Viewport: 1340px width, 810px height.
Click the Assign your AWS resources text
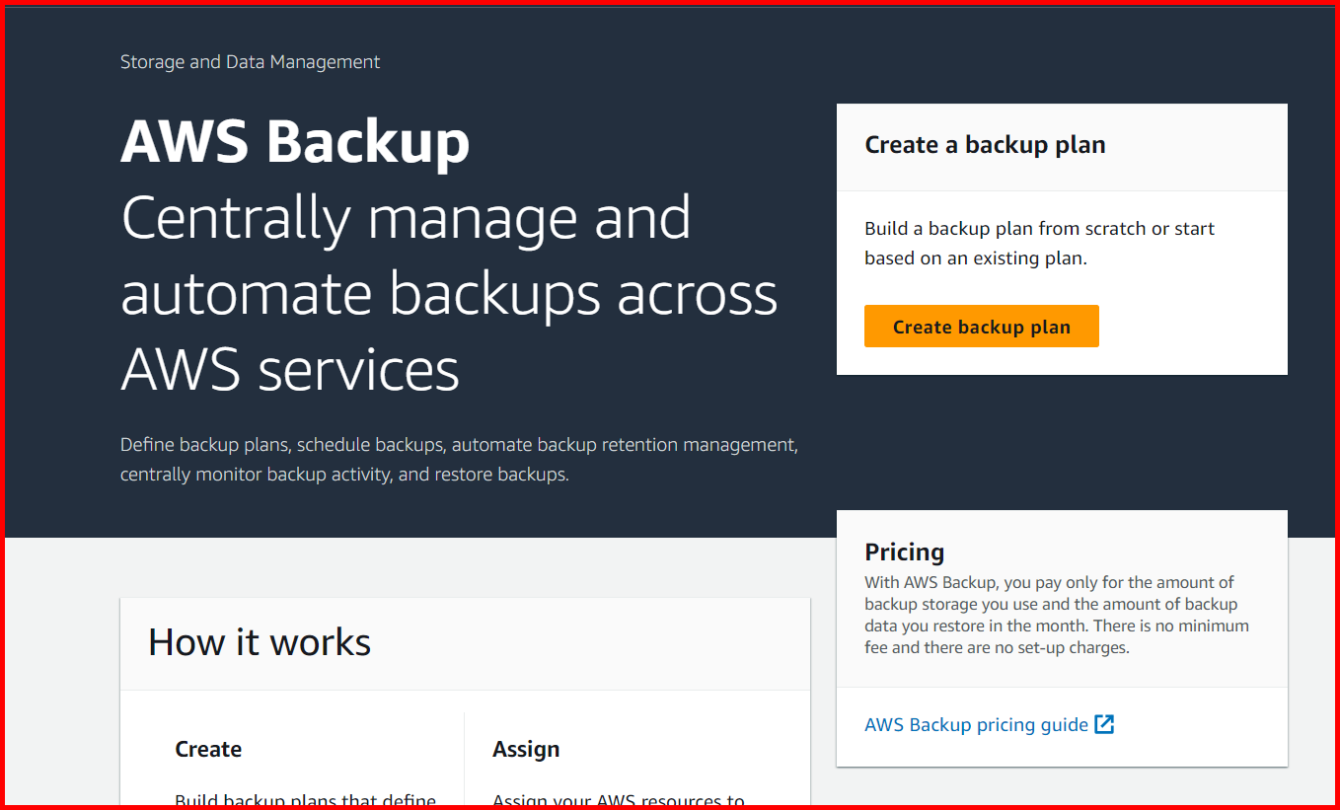[617, 799]
